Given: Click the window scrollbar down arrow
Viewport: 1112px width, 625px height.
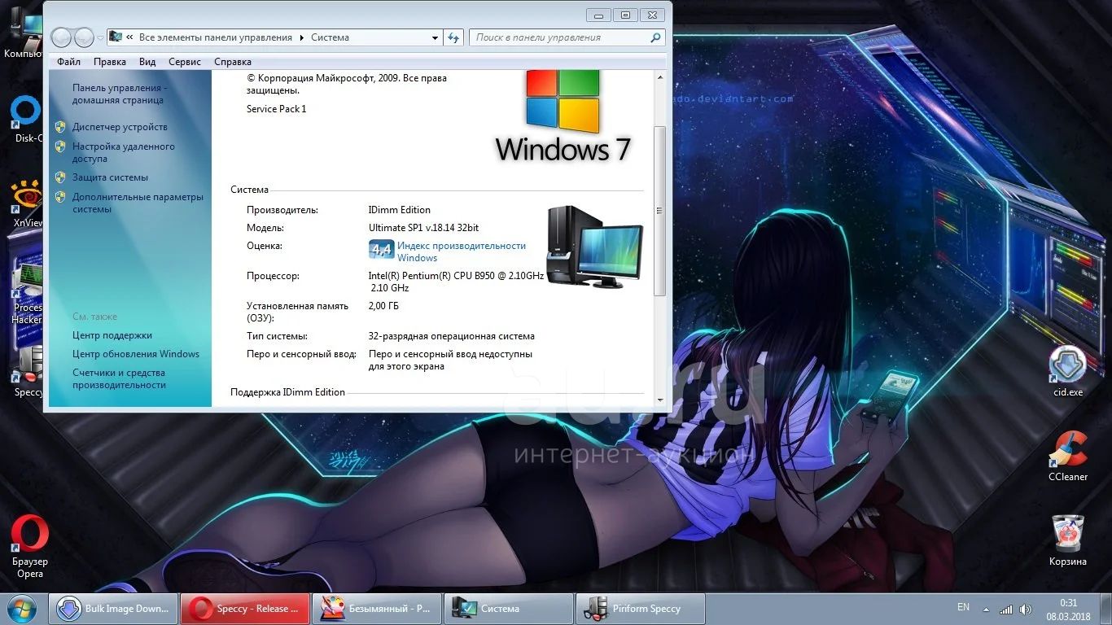Looking at the screenshot, I should point(659,400).
